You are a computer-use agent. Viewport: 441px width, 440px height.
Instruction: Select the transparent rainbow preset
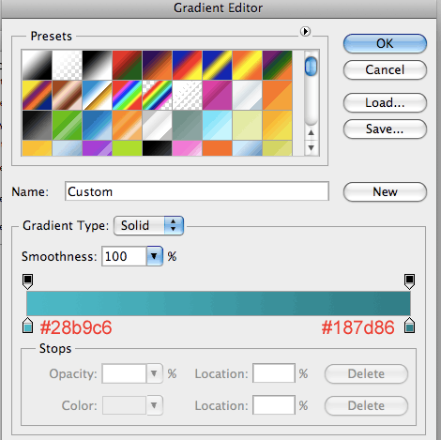point(157,95)
